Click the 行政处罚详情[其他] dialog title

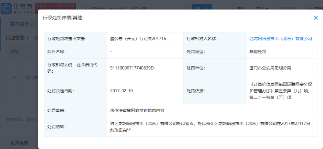click(x=63, y=18)
